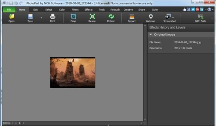
Task: Switch to the Share tab
Action: click(142, 9)
